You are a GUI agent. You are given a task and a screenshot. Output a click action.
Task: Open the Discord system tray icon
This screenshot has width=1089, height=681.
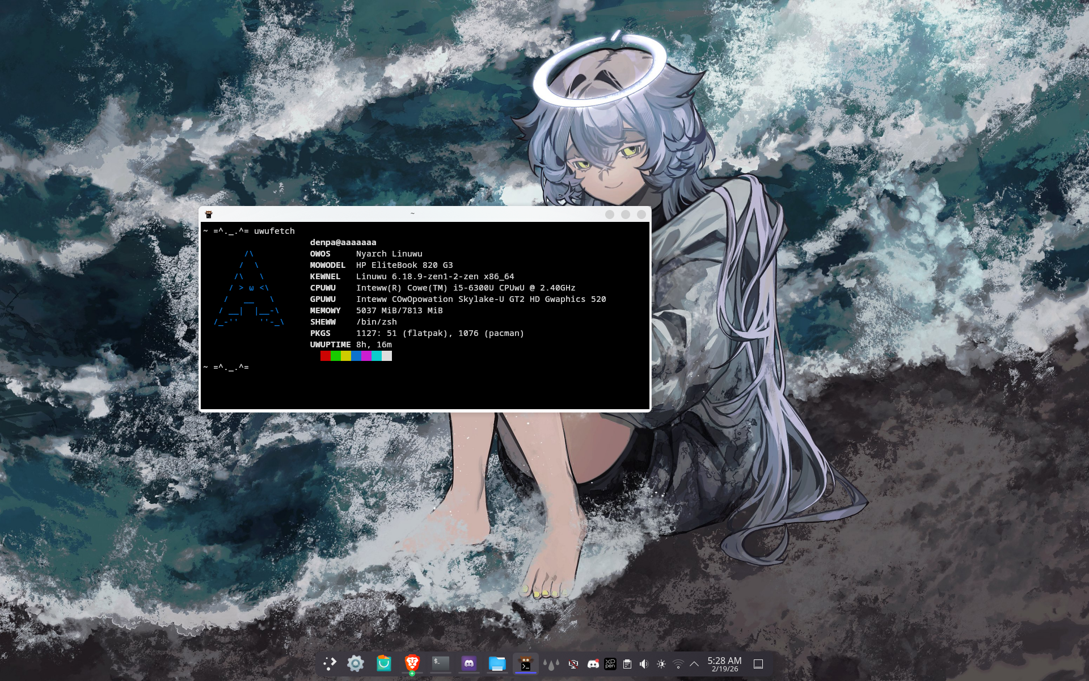coord(593,664)
